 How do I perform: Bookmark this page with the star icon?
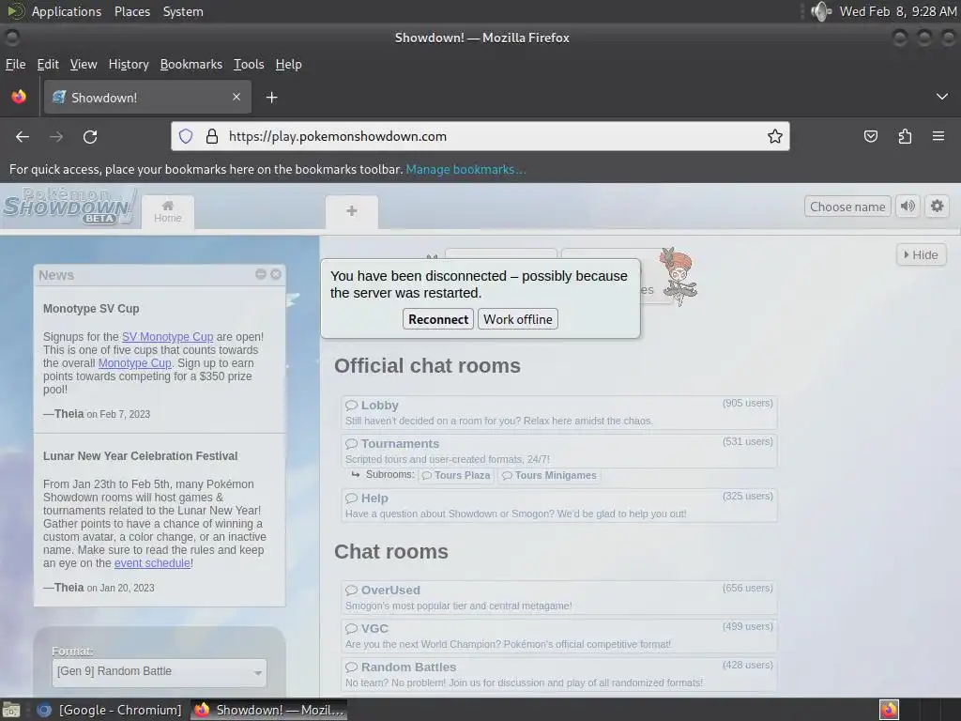click(x=774, y=136)
